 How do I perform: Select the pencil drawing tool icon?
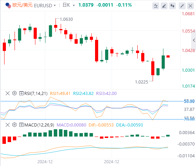click(x=164, y=6)
